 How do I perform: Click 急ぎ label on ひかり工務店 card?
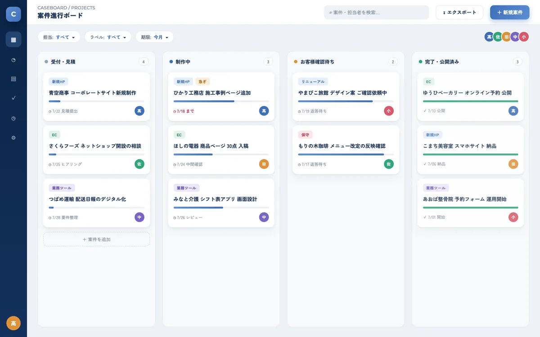coord(202,82)
